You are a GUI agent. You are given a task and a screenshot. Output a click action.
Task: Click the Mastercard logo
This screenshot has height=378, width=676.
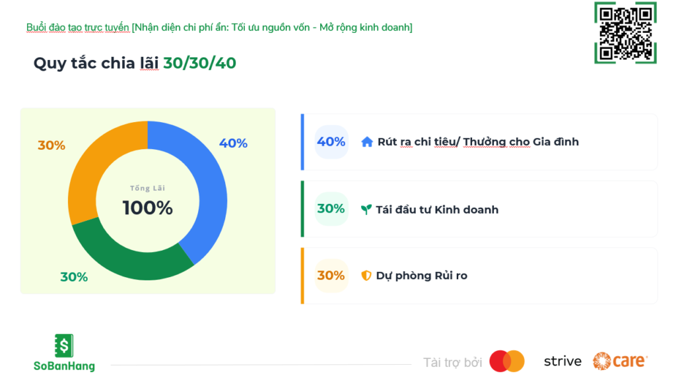pyautogui.click(x=507, y=361)
